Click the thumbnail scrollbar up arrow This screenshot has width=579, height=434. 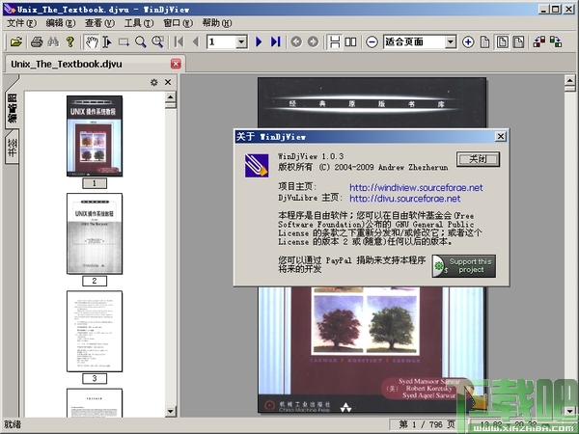point(170,97)
